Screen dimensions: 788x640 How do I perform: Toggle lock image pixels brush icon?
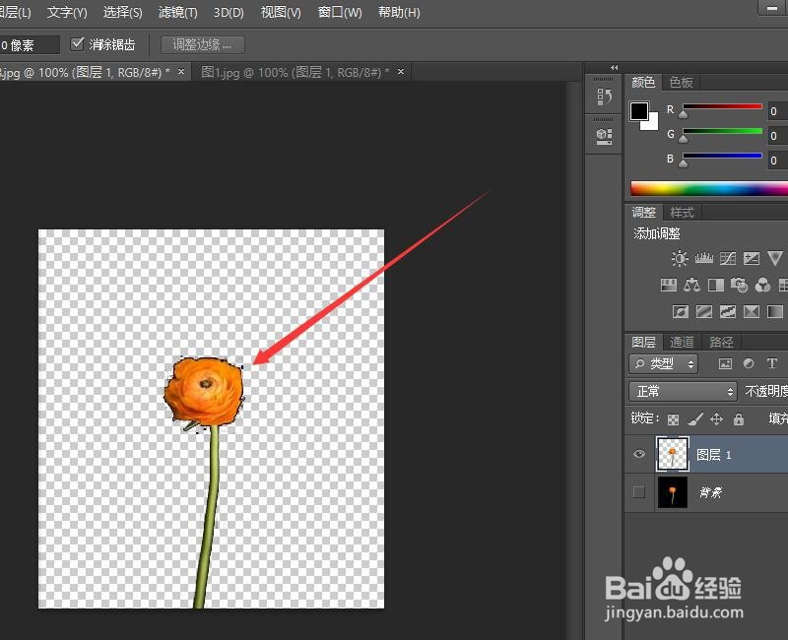[695, 418]
